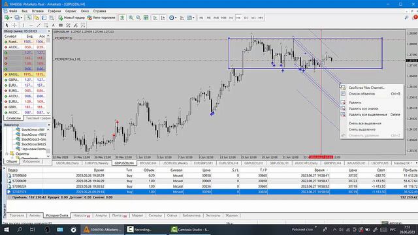Select the text 'A' drawing tool

pyautogui.click(x=54, y=25)
